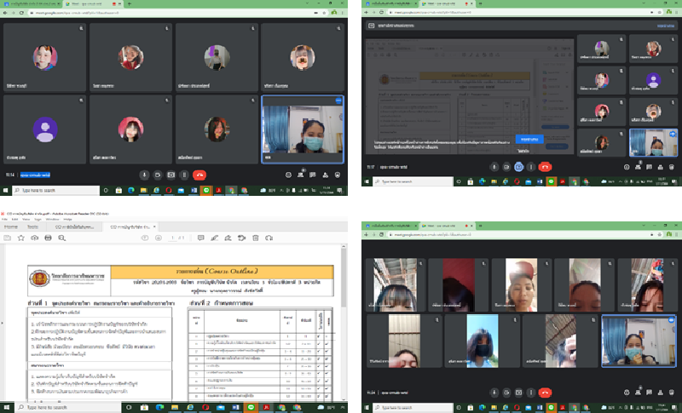Open meeting details info icon in top-left Meet
The height and width of the screenshot is (413, 682).
click(x=289, y=174)
